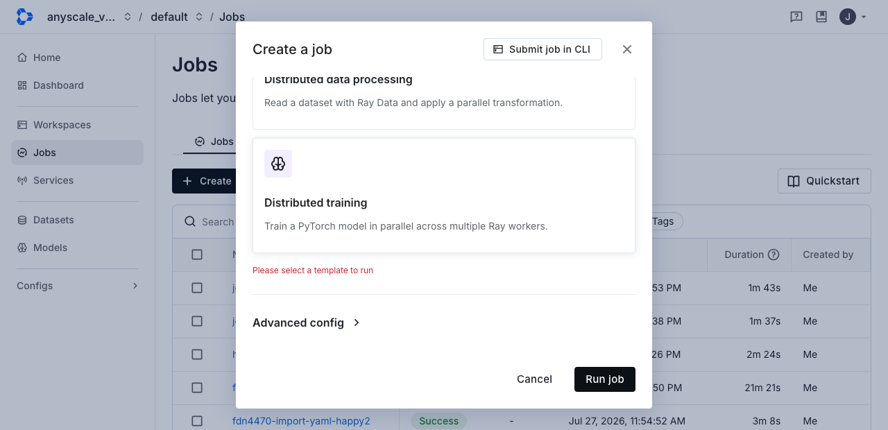
Task: Check the first job row checkbox
Action: (x=197, y=288)
